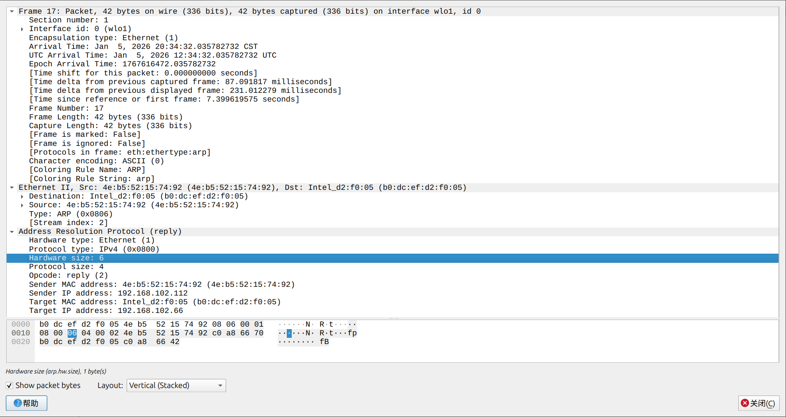Image resolution: width=786 pixels, height=417 pixels.
Task: Click the Hardware size (arp.hw.size) status text
Action: coord(56,371)
